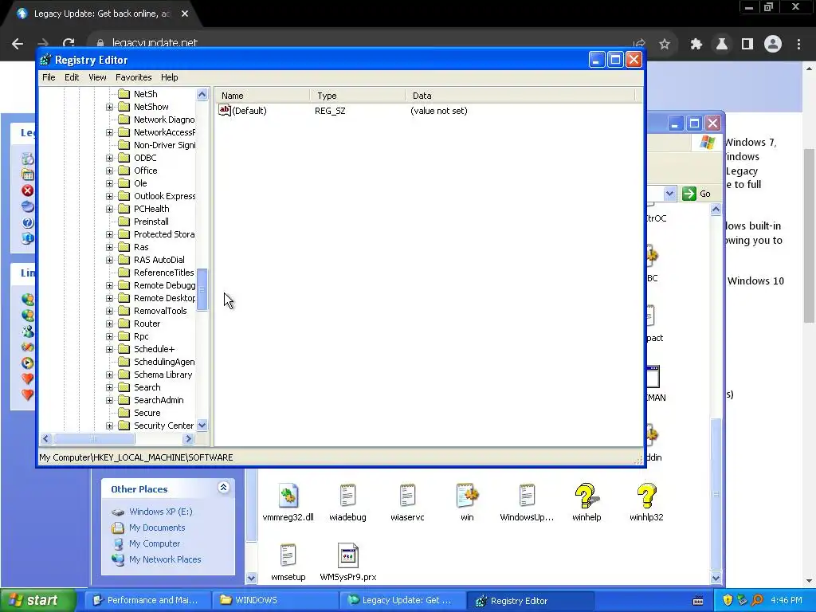Click the Go button in Explorer window
816x612 pixels.
coord(696,194)
